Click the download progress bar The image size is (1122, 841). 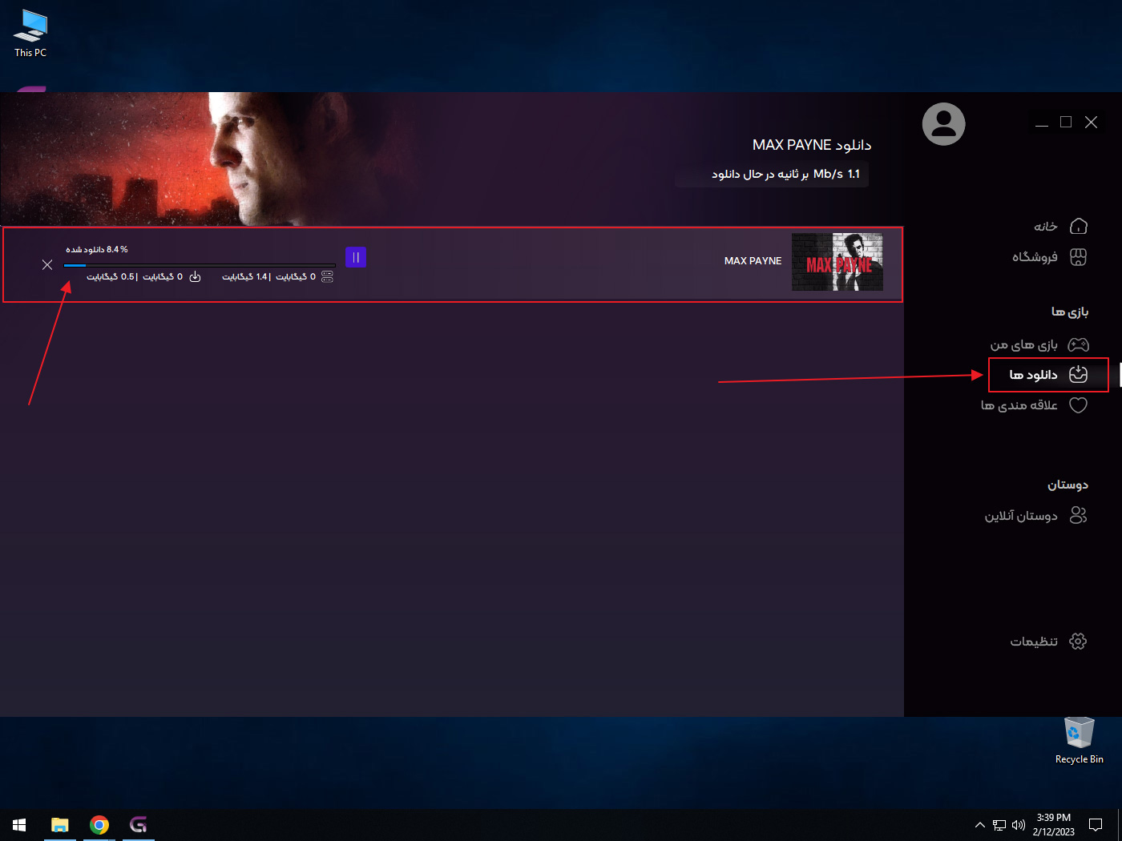[200, 265]
